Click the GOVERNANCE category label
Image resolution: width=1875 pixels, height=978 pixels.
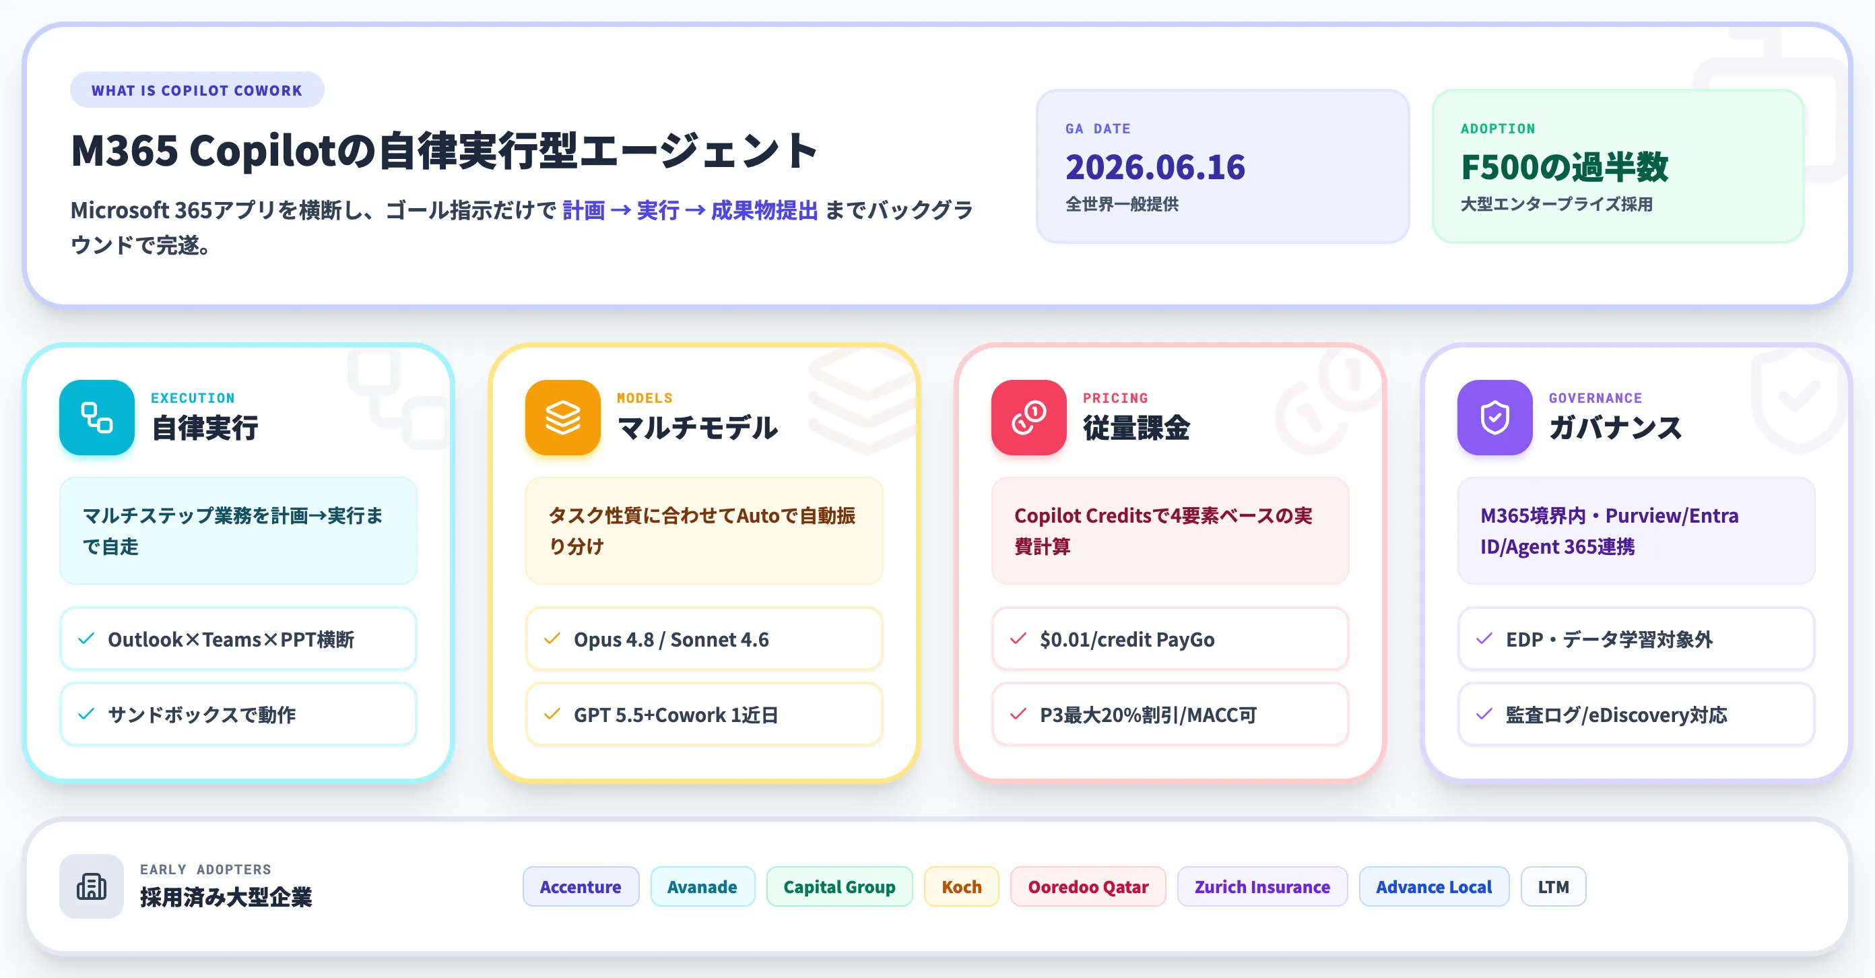1596,398
